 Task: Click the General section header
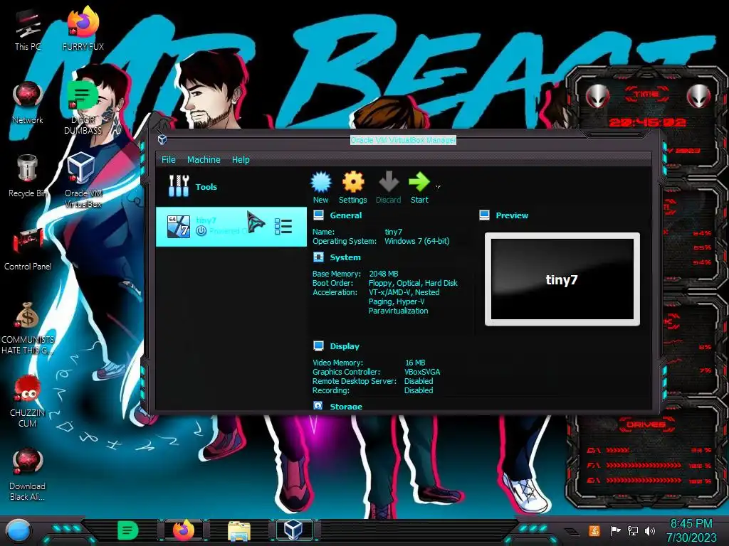(x=345, y=215)
